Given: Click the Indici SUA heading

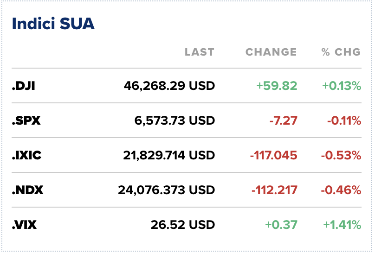Looking at the screenshot, I should [53, 24].
